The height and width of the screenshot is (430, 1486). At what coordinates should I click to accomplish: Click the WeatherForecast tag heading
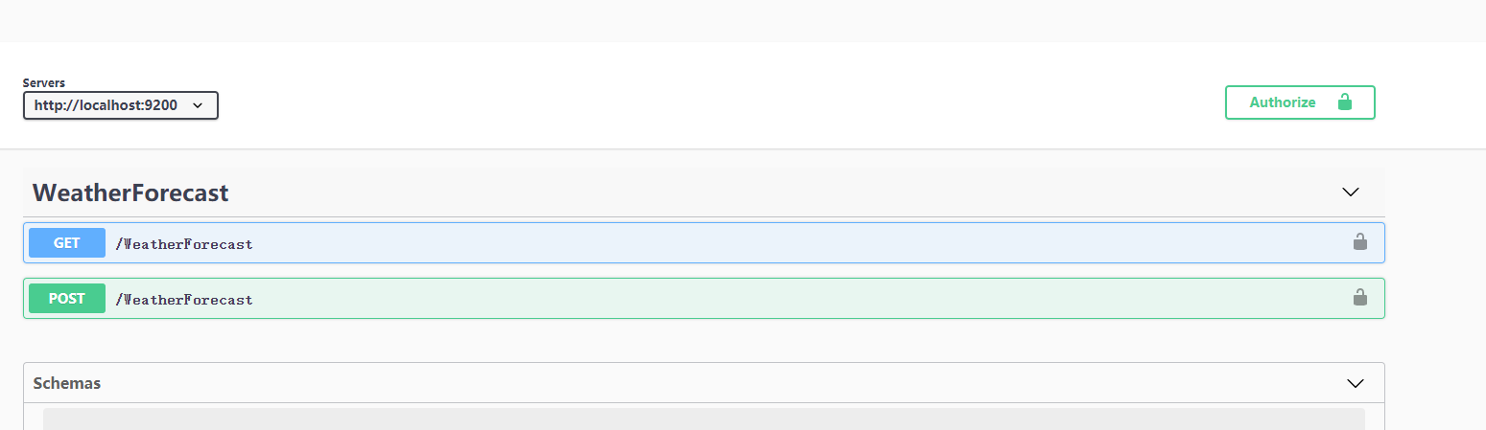130,192
